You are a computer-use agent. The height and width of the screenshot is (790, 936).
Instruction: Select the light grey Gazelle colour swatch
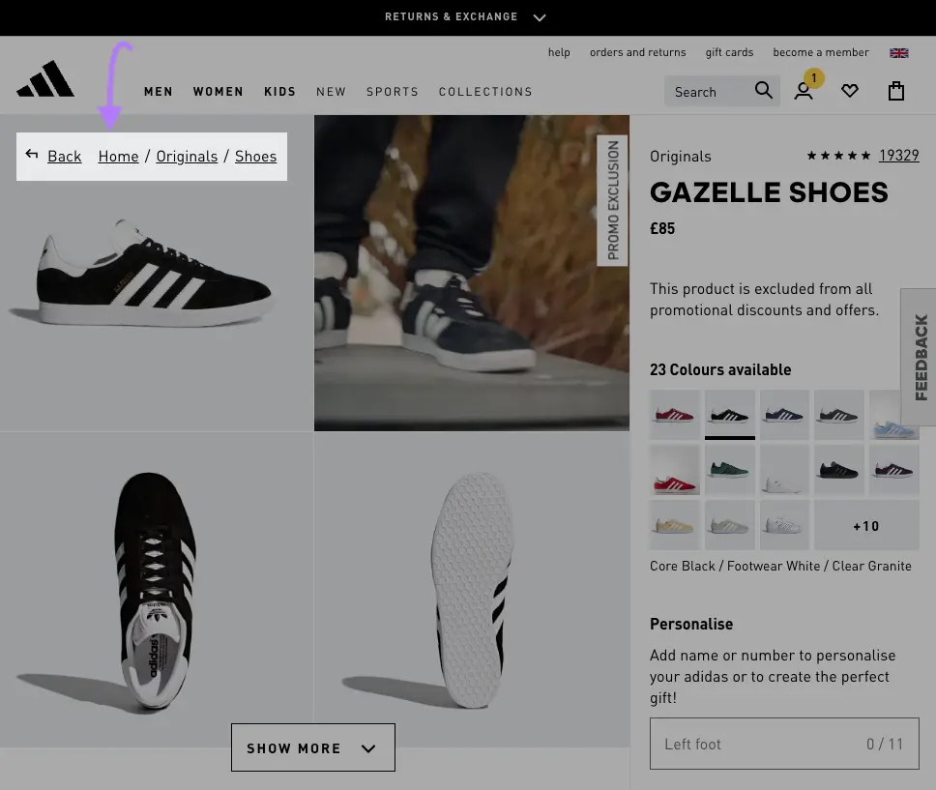pos(729,525)
